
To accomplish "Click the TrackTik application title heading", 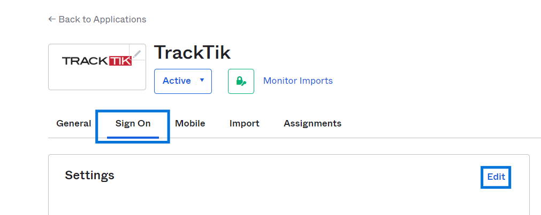I will click(x=192, y=53).
